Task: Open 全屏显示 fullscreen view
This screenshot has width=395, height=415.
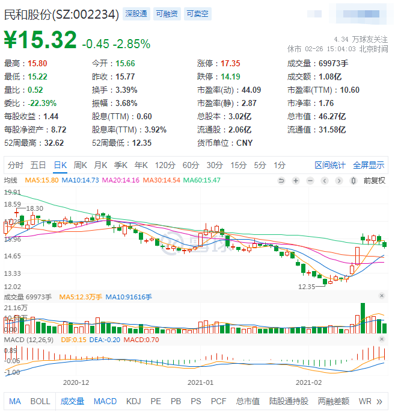Action: point(369,165)
